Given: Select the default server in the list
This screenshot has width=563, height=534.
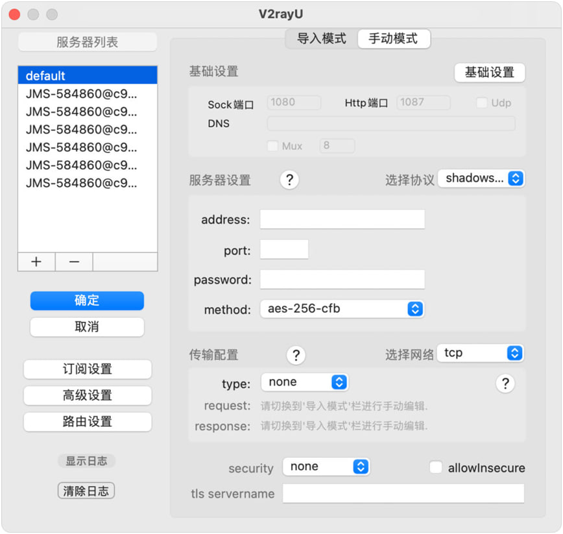Looking at the screenshot, I should click(88, 75).
